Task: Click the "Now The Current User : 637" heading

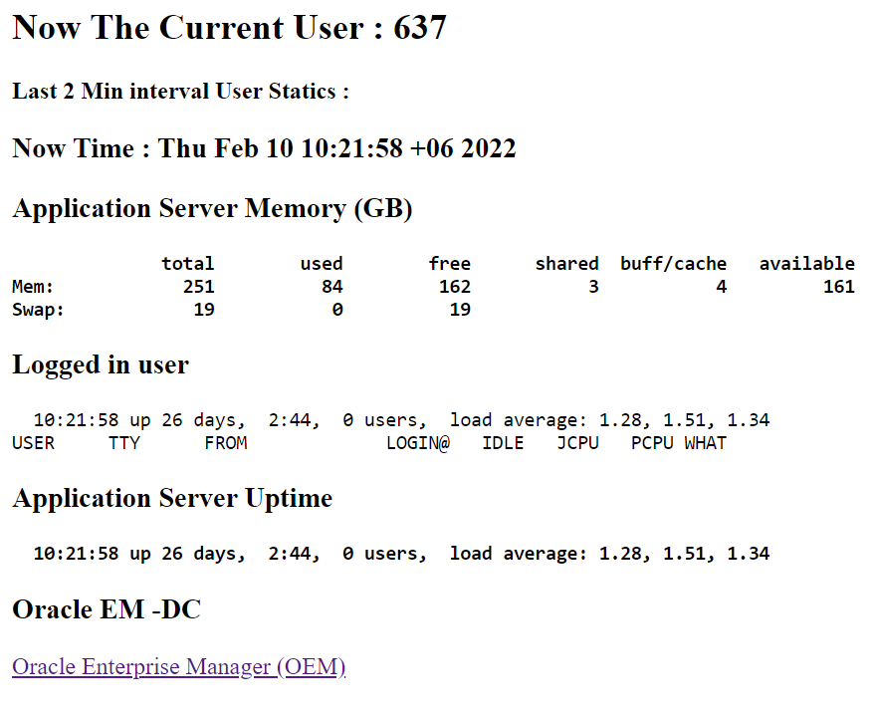Action: click(229, 28)
